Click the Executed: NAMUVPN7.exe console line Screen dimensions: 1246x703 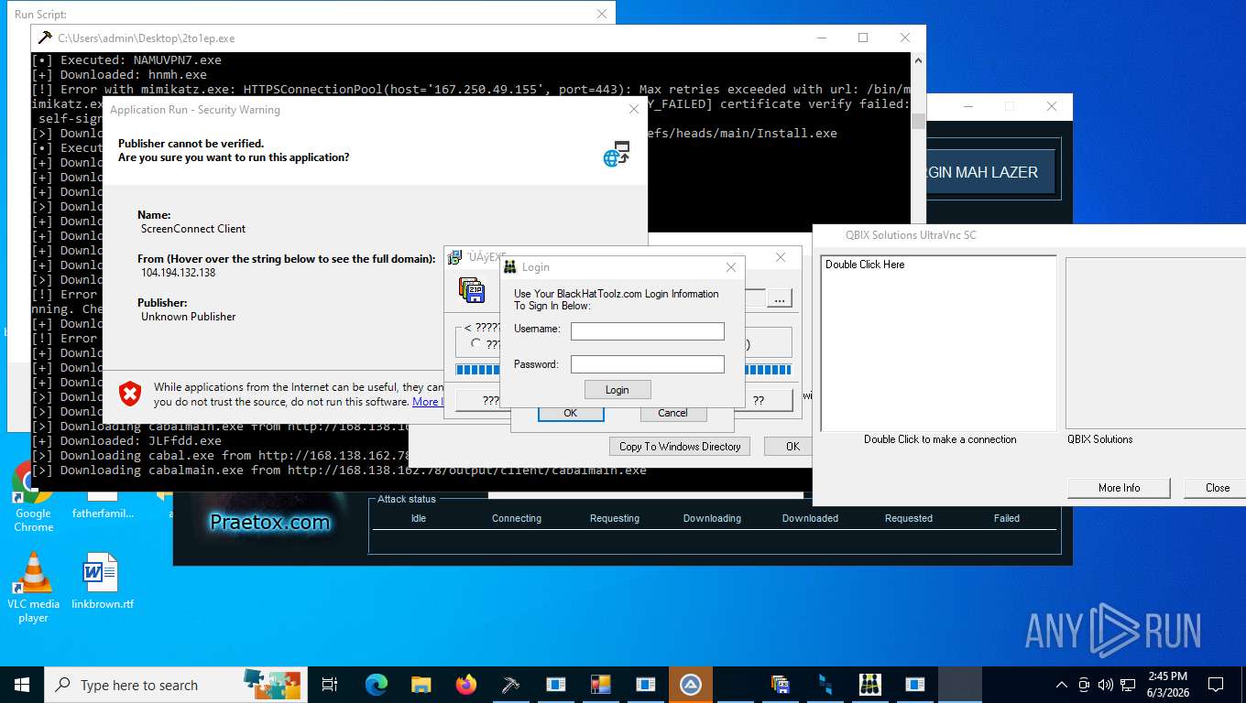126,60
